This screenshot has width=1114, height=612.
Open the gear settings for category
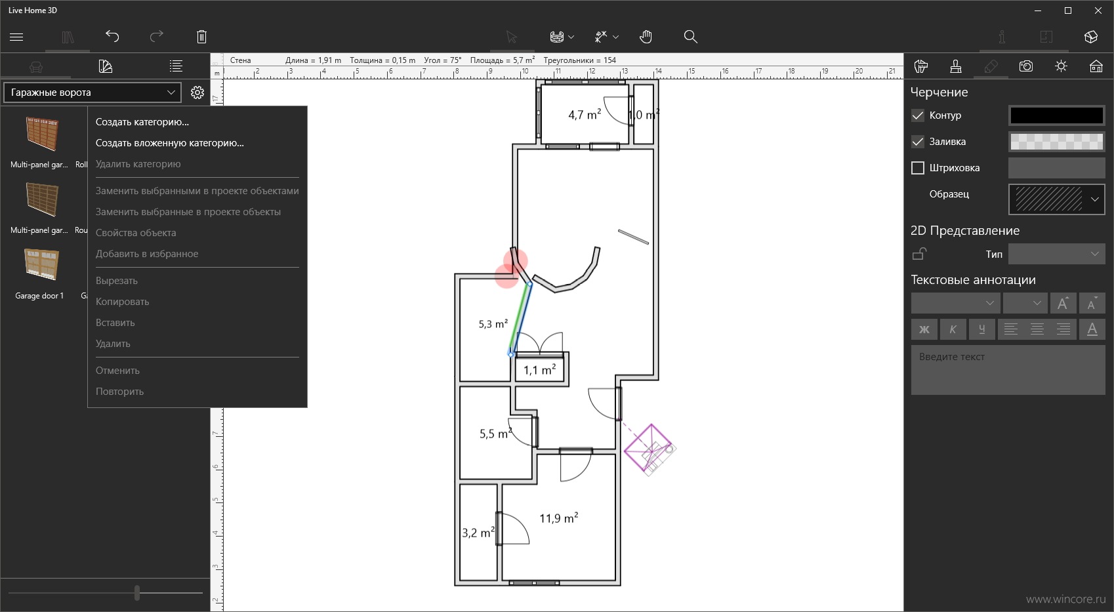coord(197,92)
